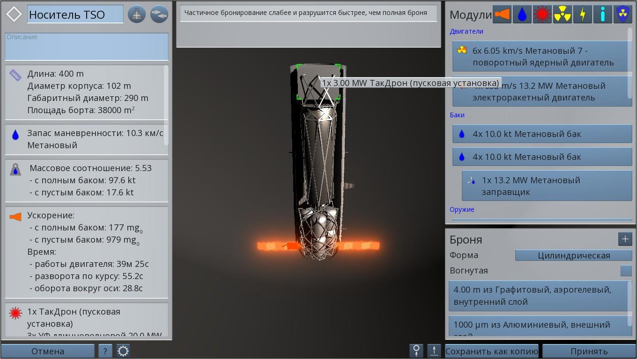This screenshot has width=637, height=359.
Task: Click the white diamond ship emblem icon
Action: (14, 14)
